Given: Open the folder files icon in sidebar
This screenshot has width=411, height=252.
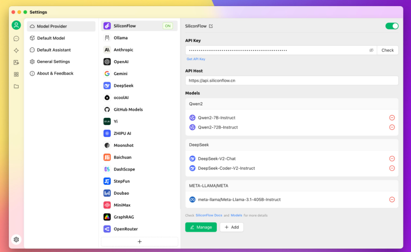Looking at the screenshot, I should tap(16, 86).
